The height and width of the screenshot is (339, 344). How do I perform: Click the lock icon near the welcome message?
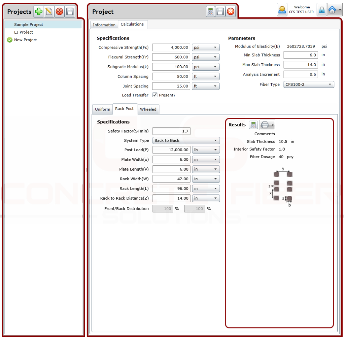pyautogui.click(x=322, y=9)
